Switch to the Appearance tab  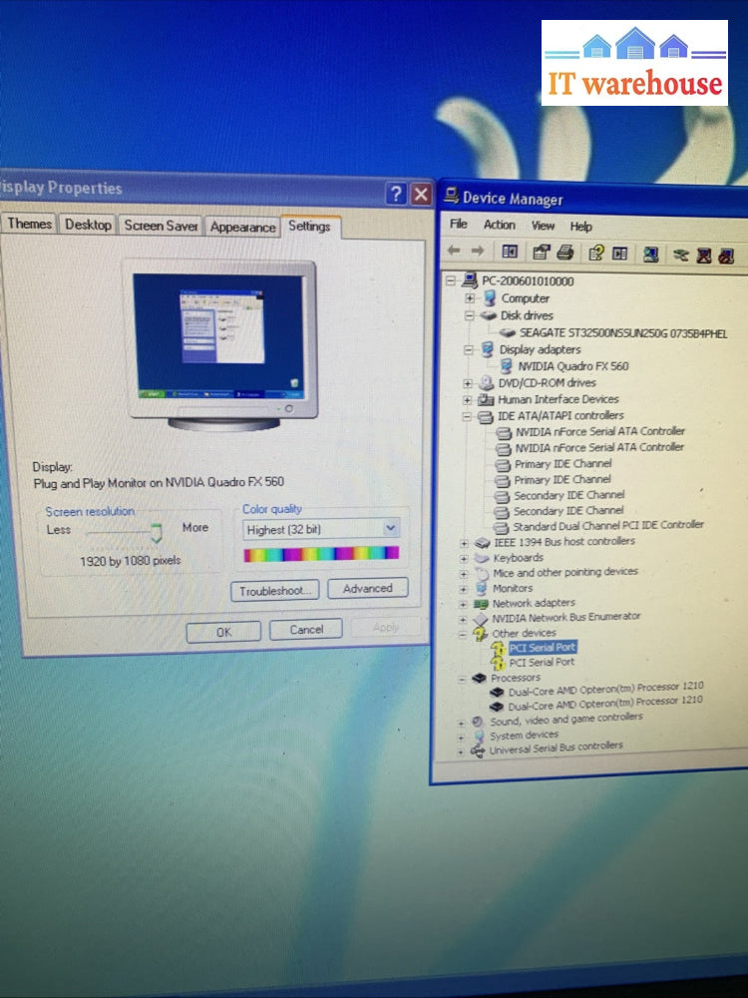pyautogui.click(x=242, y=227)
